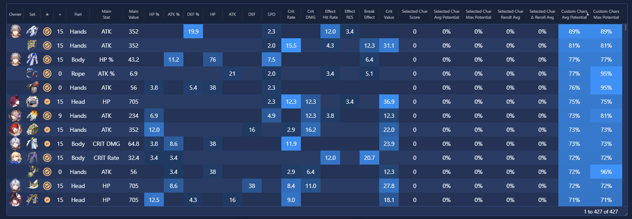Sort by the Crit Value column header
Image resolution: width=632 pixels, height=219 pixels.
point(389,14)
